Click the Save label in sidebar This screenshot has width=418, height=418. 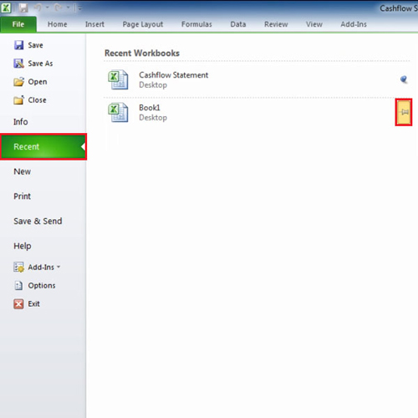35,45
